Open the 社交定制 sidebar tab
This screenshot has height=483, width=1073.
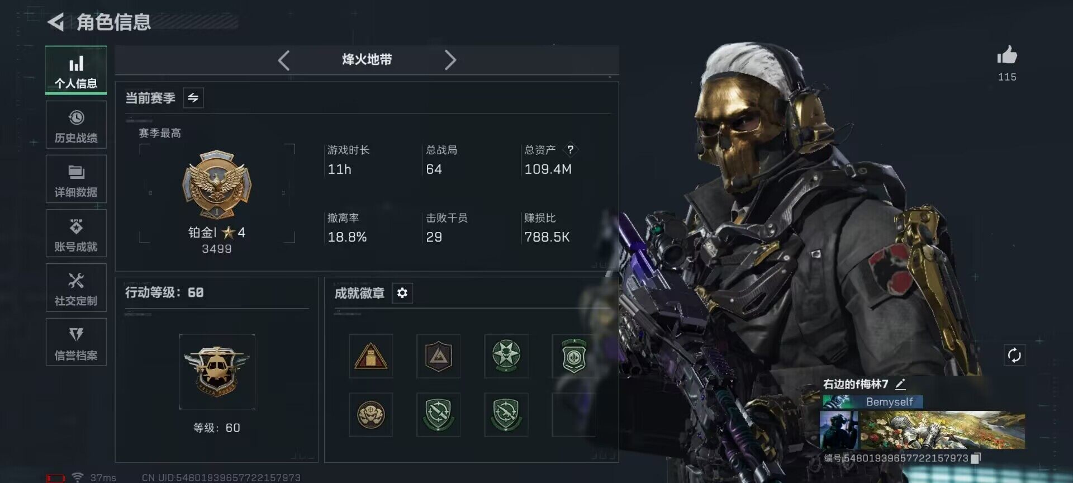click(x=76, y=288)
